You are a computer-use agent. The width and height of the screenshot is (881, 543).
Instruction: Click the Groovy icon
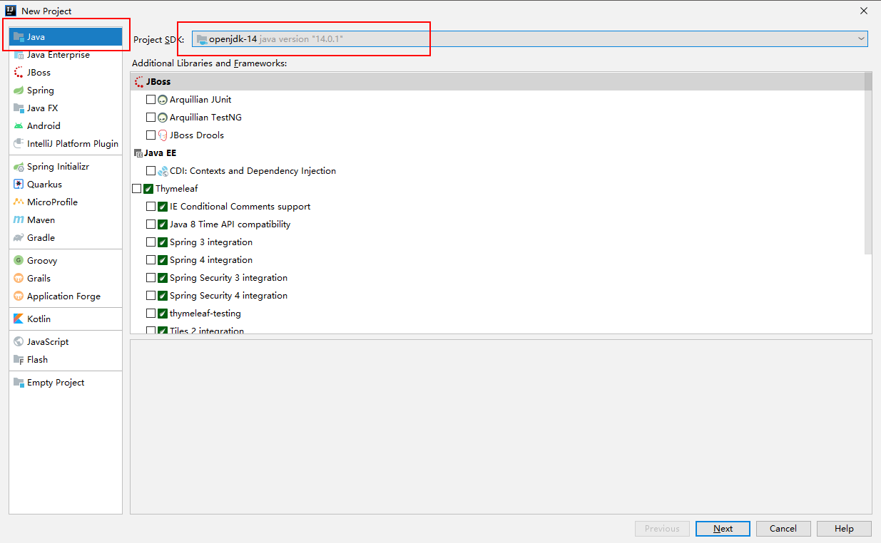click(x=19, y=261)
